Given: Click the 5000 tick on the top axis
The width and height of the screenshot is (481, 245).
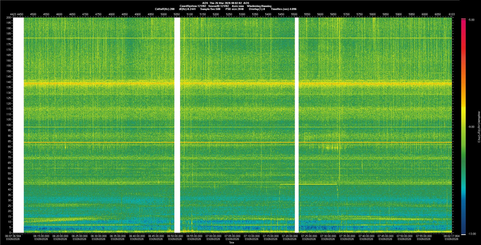Looking at the screenshot, I should coord(164,14).
